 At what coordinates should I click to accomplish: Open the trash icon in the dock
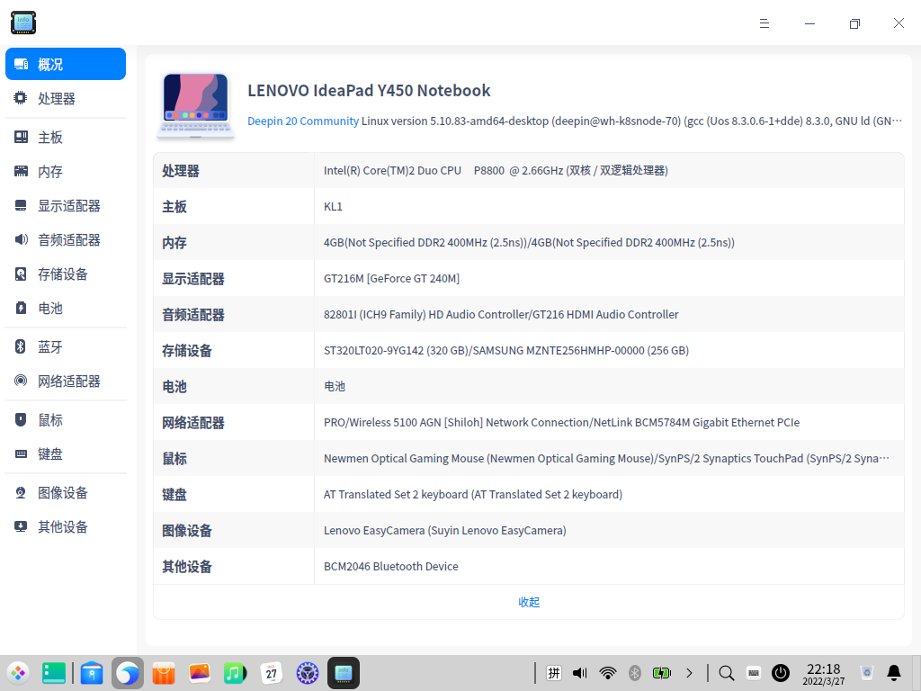[867, 673]
